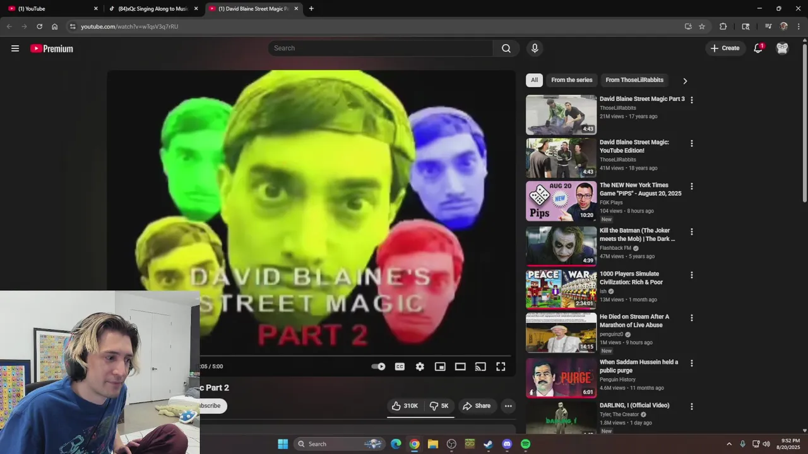
Task: Open options for the NYT Pips video
Action: (x=692, y=187)
